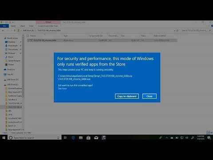Screen dimensions: 213x160
Task: Open Microsoft Store from the taskbar
Action: click(x=88, y=138)
